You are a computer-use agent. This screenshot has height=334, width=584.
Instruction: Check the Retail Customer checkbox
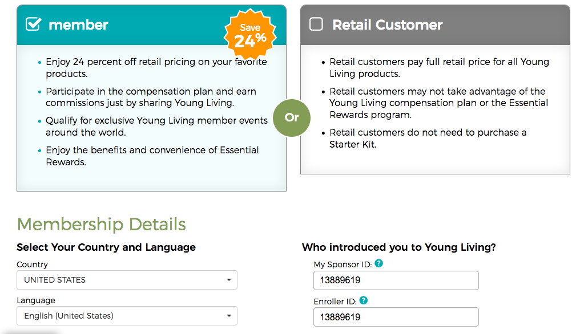[x=316, y=25]
